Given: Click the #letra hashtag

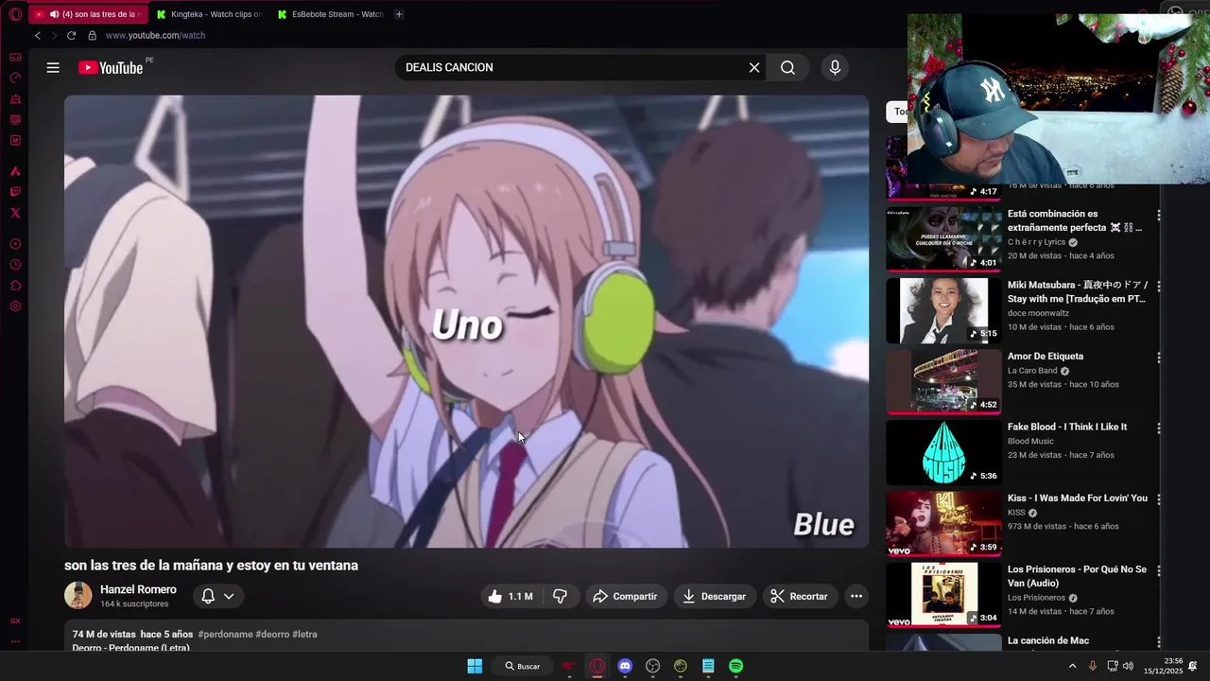Looking at the screenshot, I should coord(304,634).
